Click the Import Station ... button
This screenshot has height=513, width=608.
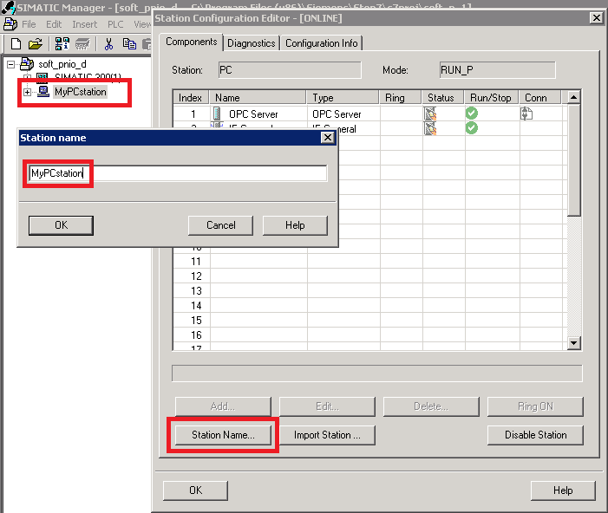(x=327, y=435)
